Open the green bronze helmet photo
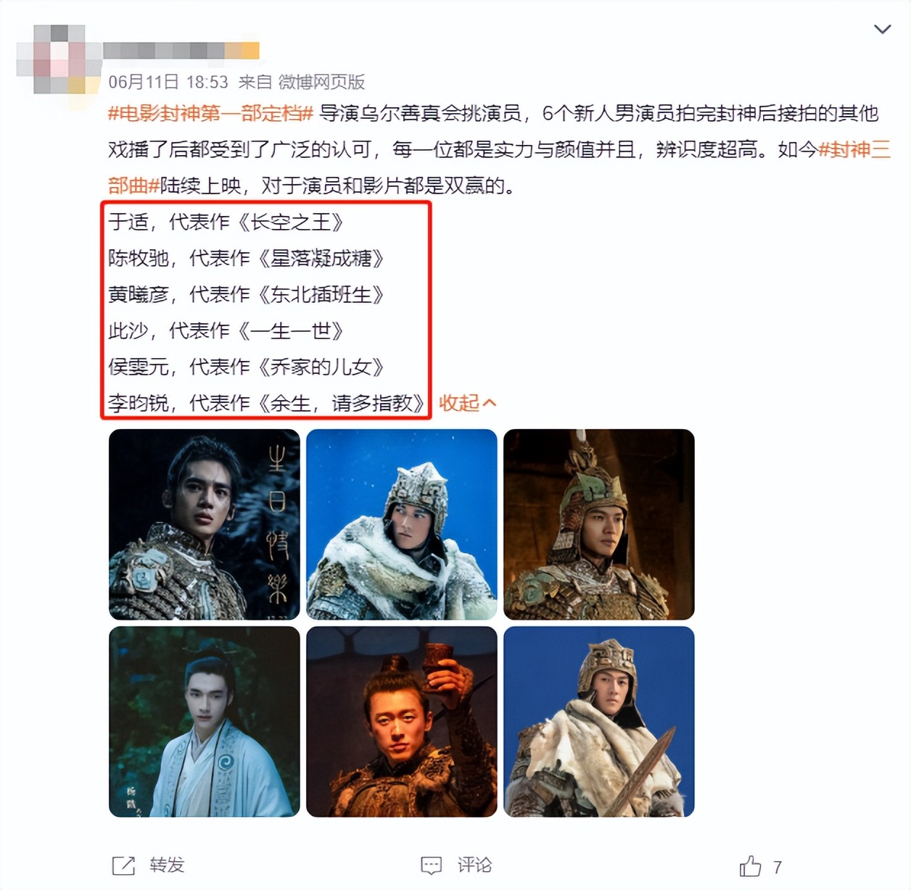This screenshot has height=890, width=911. click(x=599, y=525)
